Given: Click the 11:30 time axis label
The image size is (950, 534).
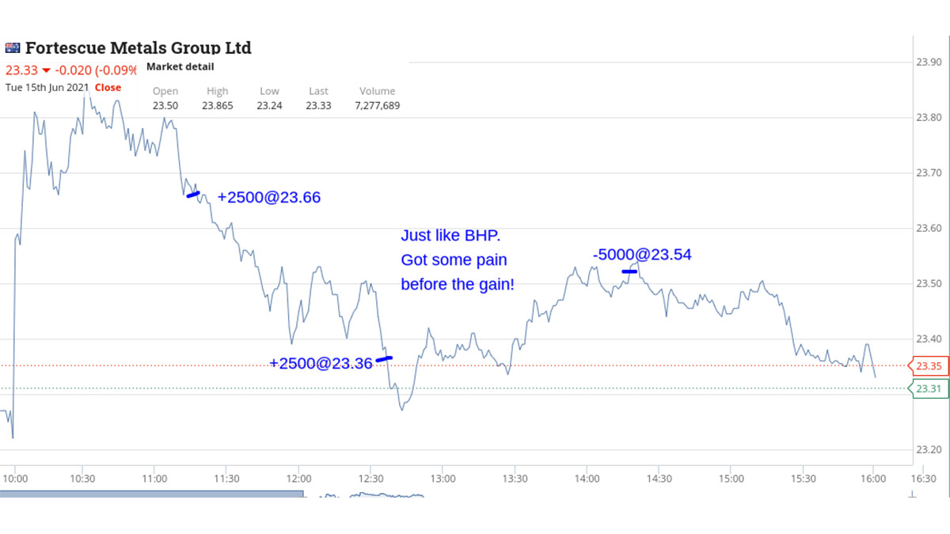Looking at the screenshot, I should click(226, 479).
